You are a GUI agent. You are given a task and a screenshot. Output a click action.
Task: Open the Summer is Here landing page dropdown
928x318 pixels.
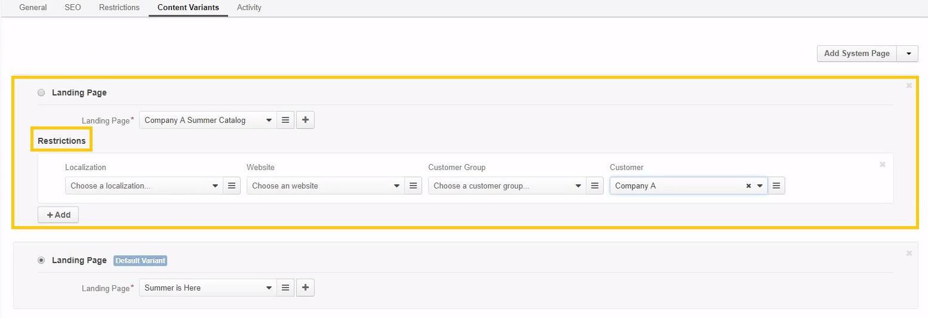tap(208, 288)
